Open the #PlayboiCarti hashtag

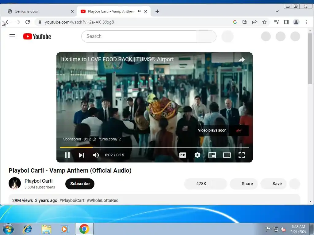[72, 200]
